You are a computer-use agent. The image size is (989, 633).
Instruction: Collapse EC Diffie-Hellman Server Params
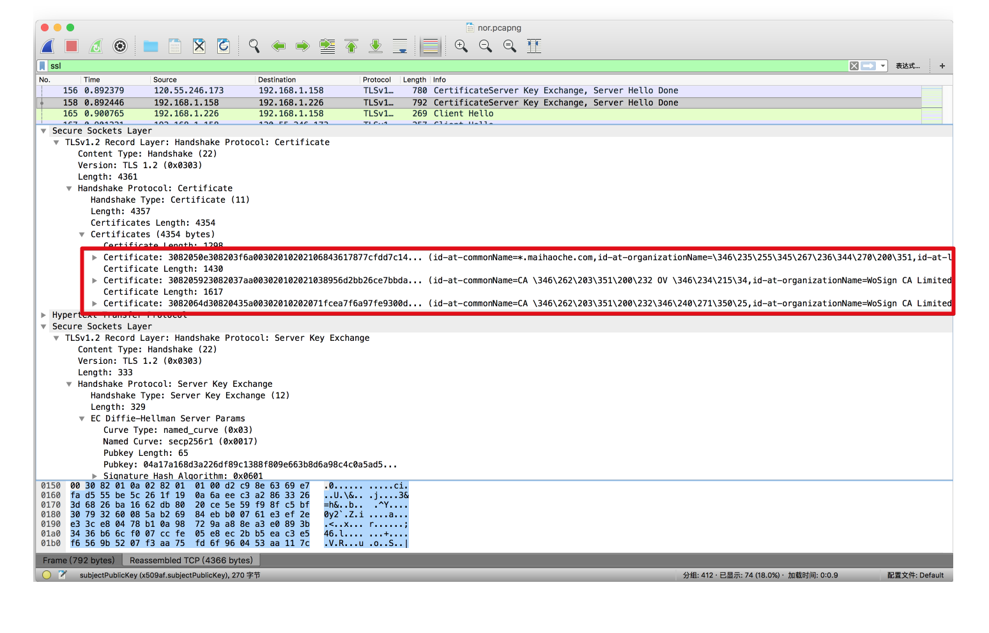pyautogui.click(x=82, y=419)
